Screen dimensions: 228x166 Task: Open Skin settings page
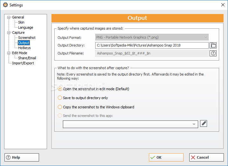pyautogui.click(x=21, y=22)
